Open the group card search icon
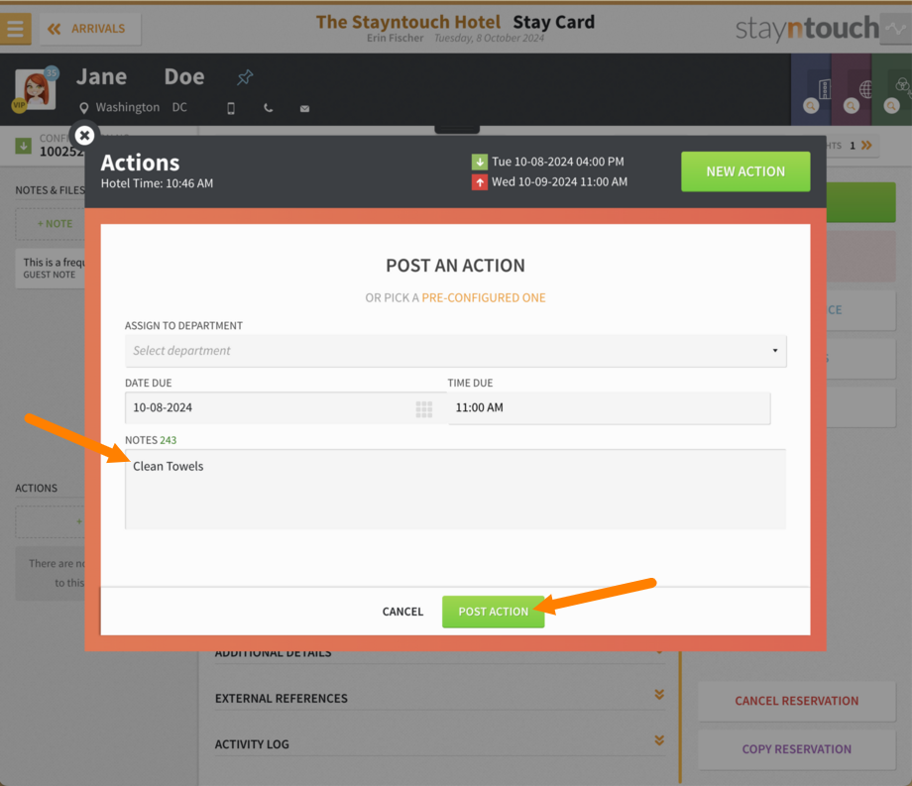Image resolution: width=912 pixels, height=786 pixels. [x=891, y=106]
